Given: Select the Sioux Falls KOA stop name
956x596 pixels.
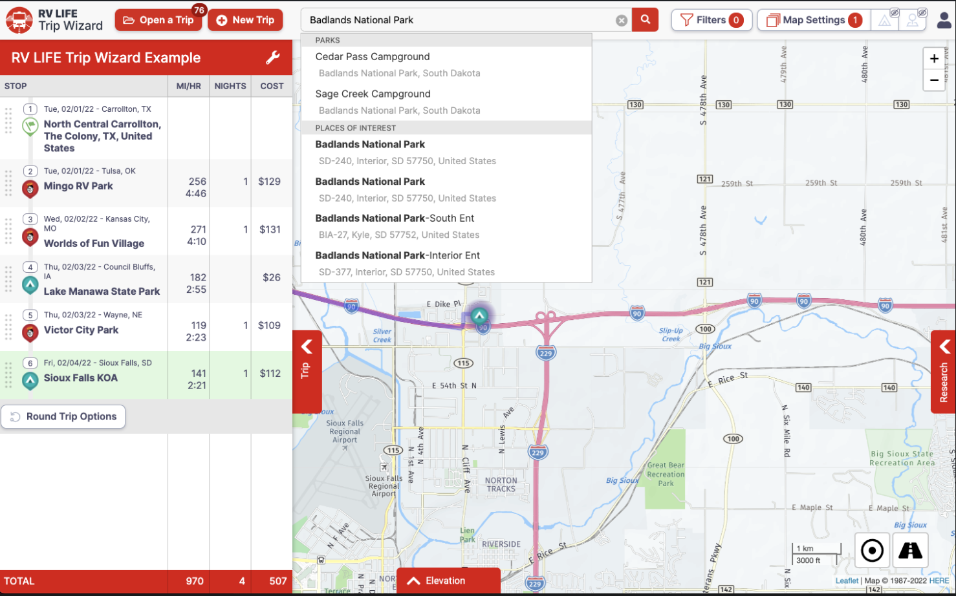Looking at the screenshot, I should tap(81, 378).
